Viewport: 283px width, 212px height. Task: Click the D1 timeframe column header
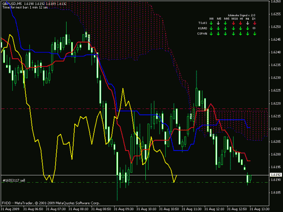point(254,19)
